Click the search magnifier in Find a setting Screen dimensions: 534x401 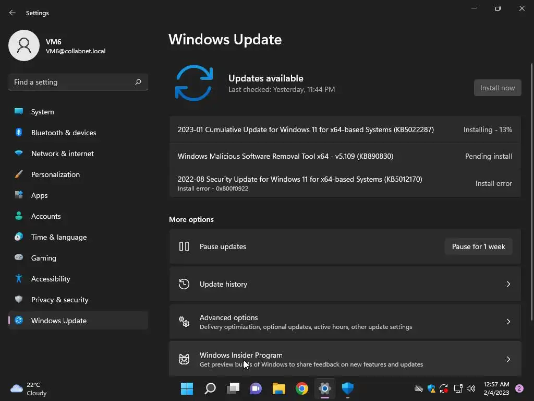pos(138,82)
